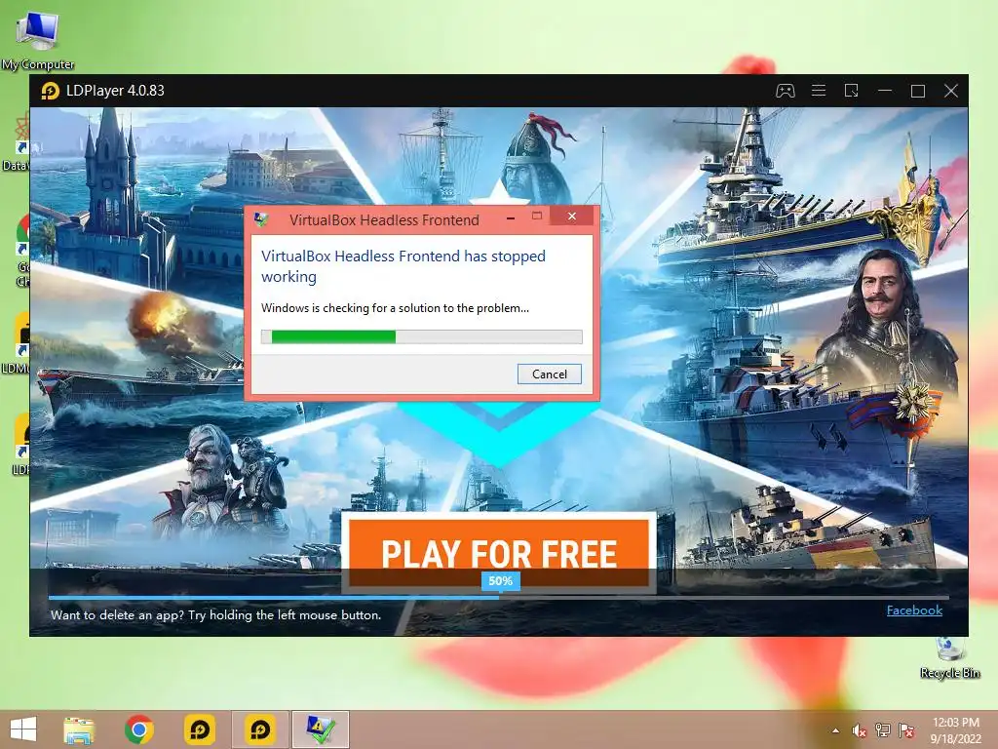Click the 'Want to delete an app?' tip
998x749 pixels.
(215, 615)
